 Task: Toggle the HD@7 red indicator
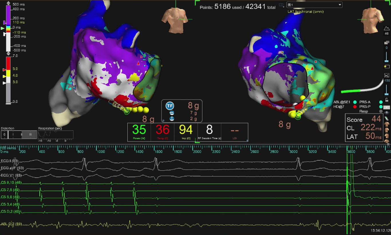click(355, 107)
